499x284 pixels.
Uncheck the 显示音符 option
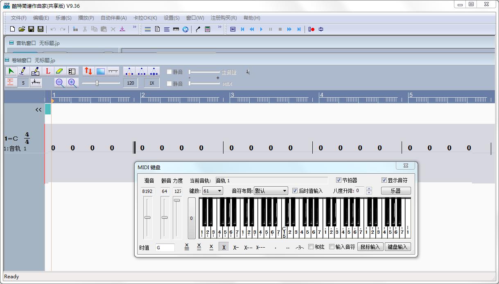click(384, 180)
